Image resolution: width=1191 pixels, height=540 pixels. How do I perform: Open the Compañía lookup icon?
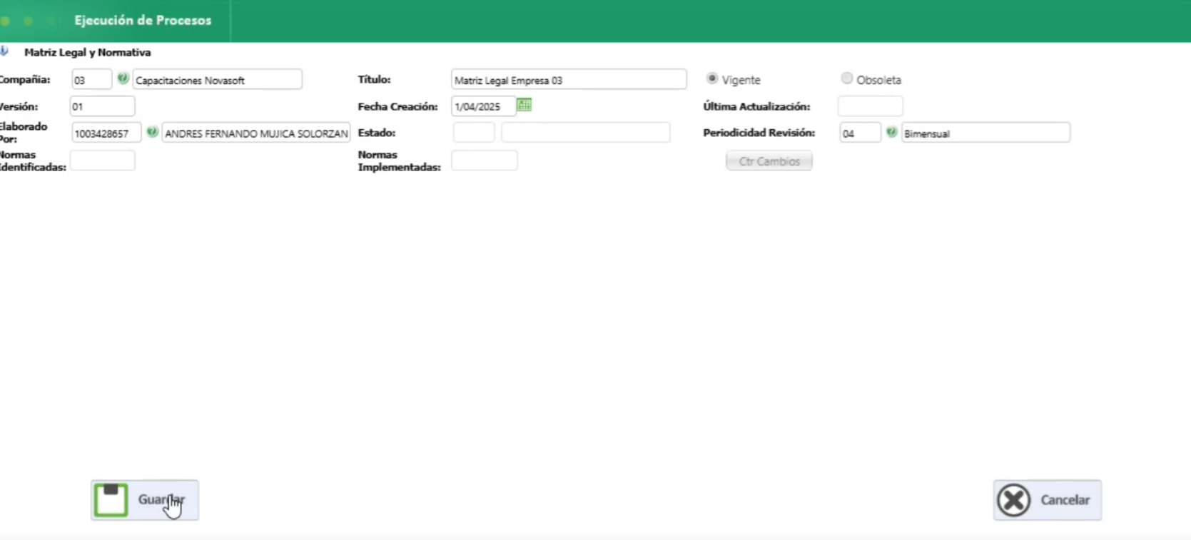[x=123, y=78]
